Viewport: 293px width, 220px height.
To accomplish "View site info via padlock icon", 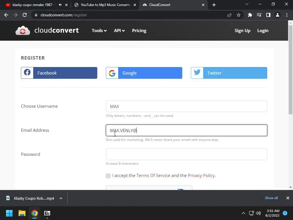I will coord(36,15).
